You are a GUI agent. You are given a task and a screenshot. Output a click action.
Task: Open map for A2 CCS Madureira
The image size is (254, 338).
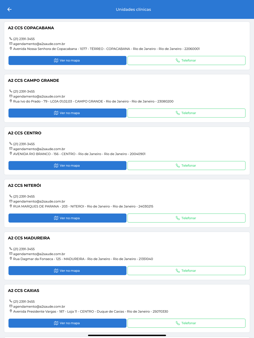click(67, 271)
